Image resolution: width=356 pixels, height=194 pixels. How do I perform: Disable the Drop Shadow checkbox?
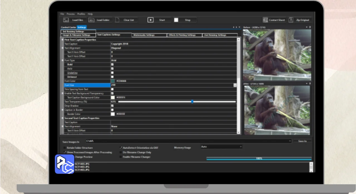coord(112,106)
